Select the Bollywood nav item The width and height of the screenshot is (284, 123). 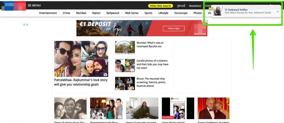pyautogui.click(x=113, y=13)
